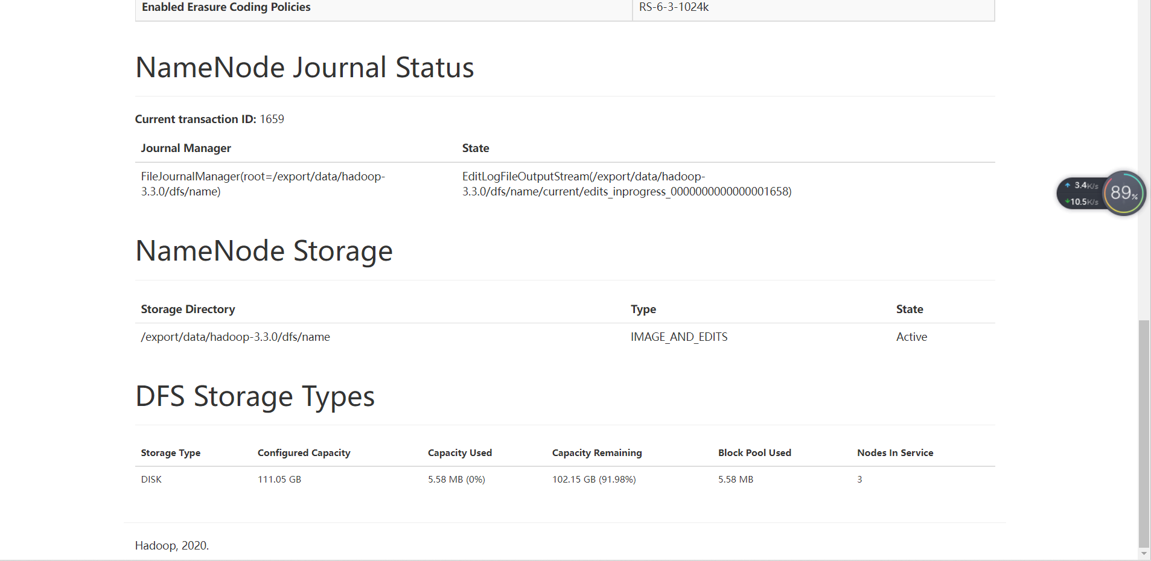The height and width of the screenshot is (561, 1151).
Task: Click the IMAGE_AND_EDITS type cell
Action: coord(678,337)
